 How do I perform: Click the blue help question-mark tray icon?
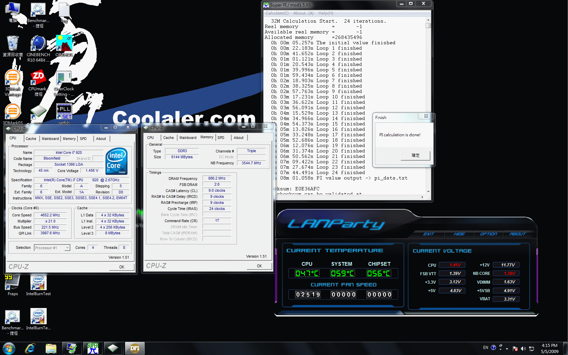click(x=493, y=347)
